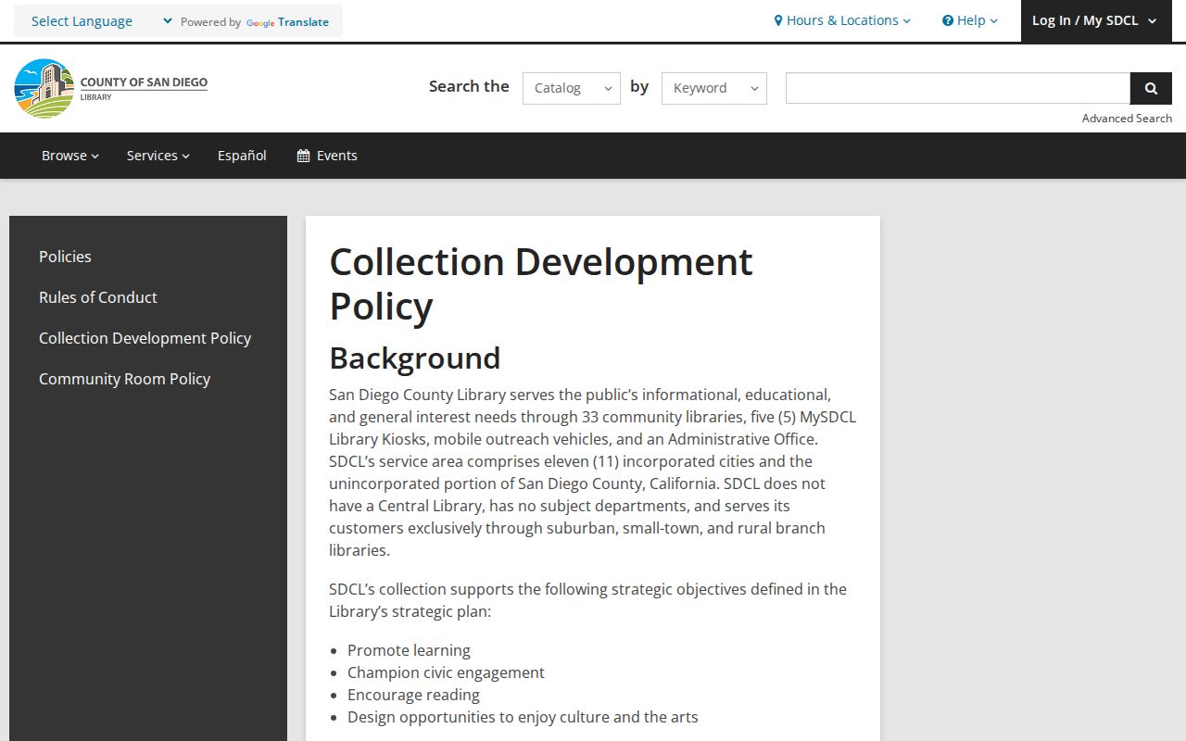
Task: Click the magnifying glass search button
Action: [1151, 88]
